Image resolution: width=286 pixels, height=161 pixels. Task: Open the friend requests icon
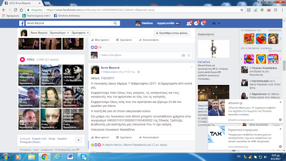point(189,23)
